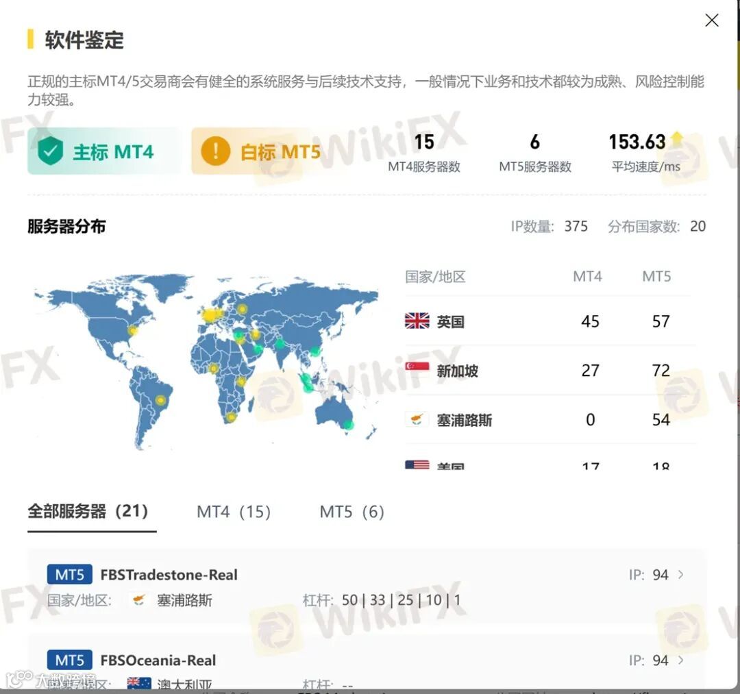Click MT5 tag beside FBSOceania-Real

69,660
